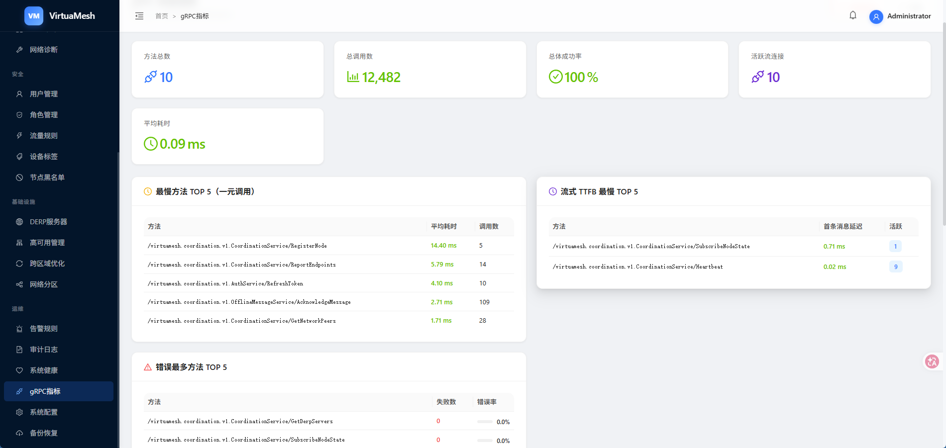Screen dimensions: 946x448
Task: Click the shield icon beside 角色管理
Action: (x=19, y=115)
